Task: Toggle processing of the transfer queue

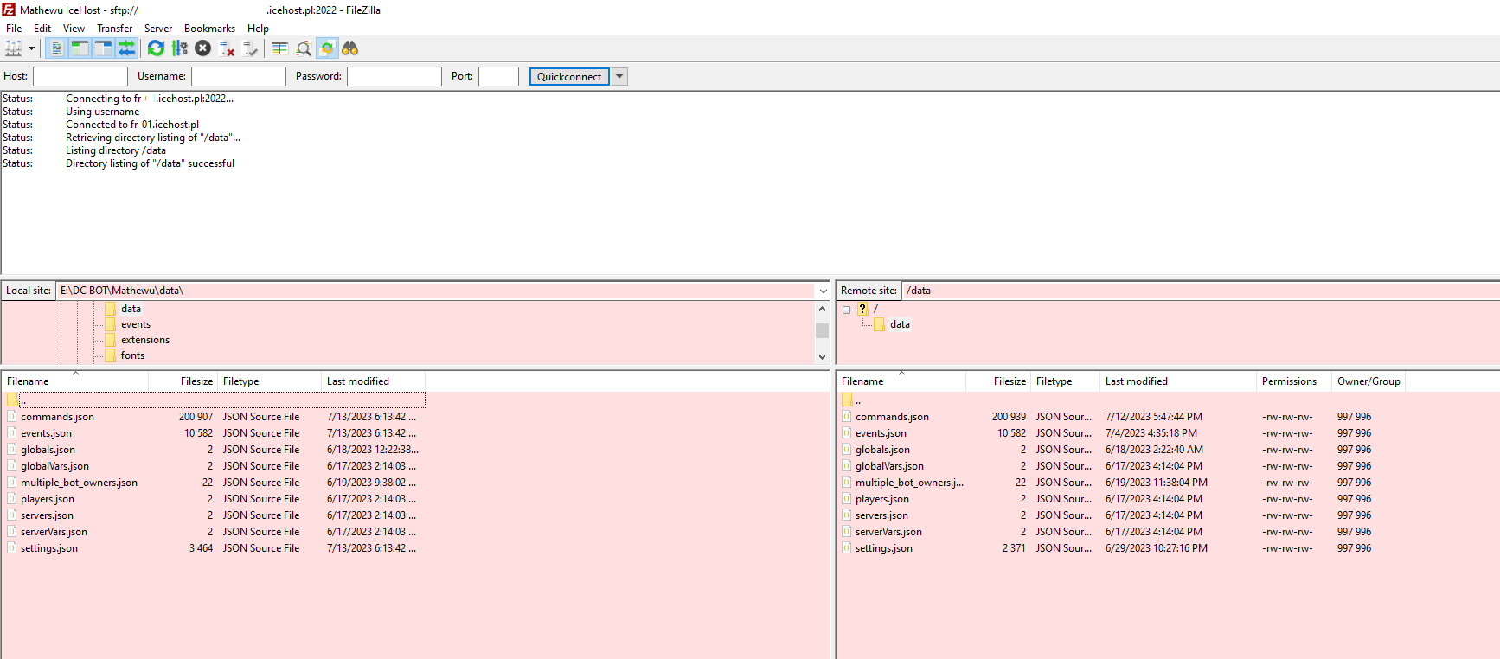Action: (x=179, y=48)
